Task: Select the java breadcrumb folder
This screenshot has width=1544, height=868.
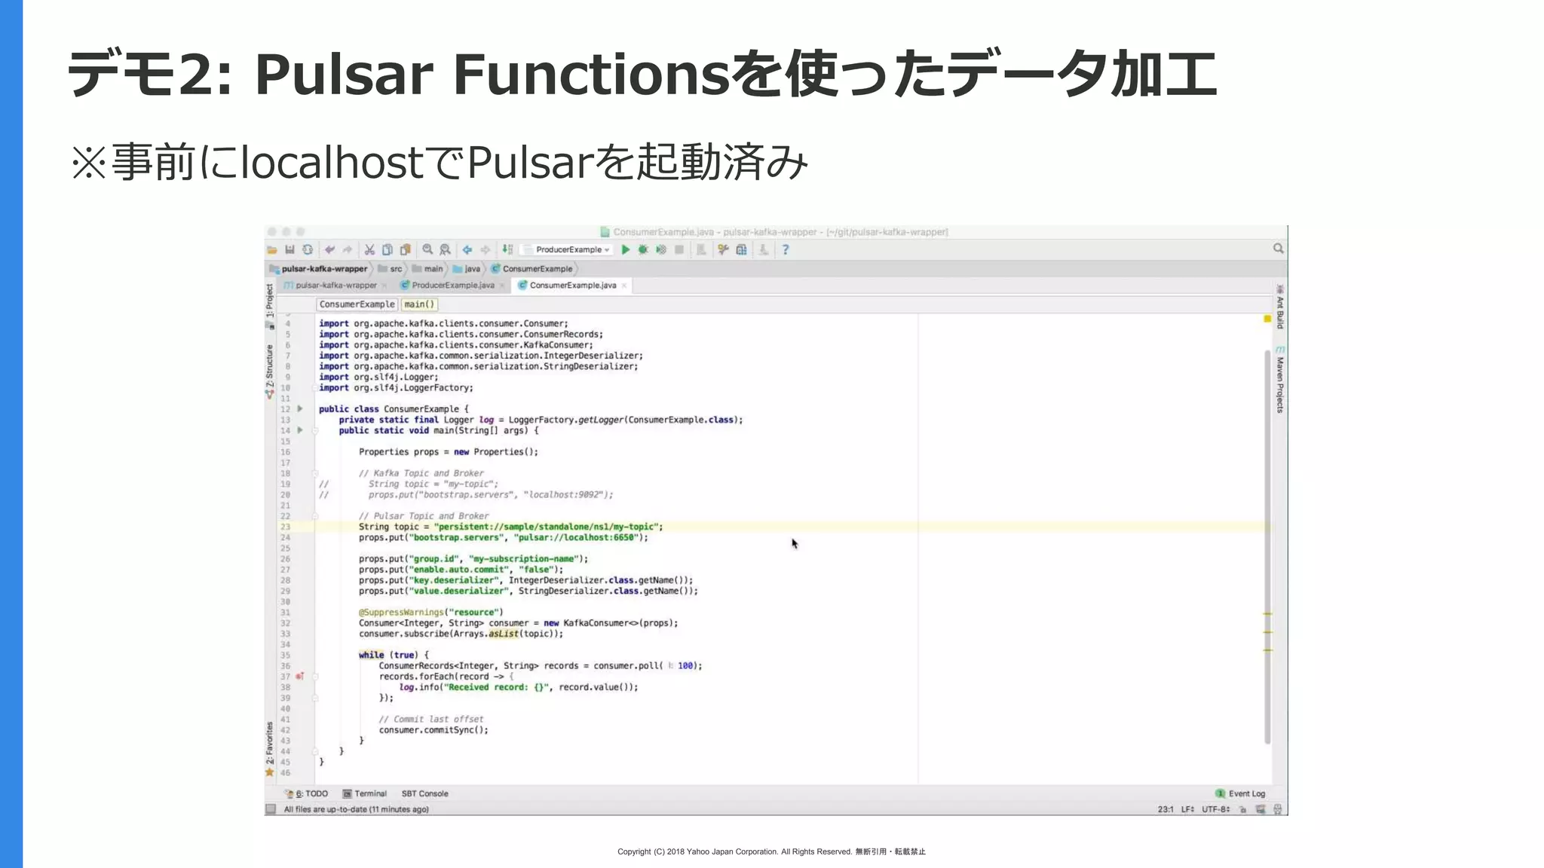Action: click(x=467, y=269)
